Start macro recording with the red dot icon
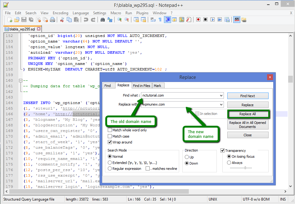Image resolution: width=295 pixels, height=204 pixels. point(198,20)
